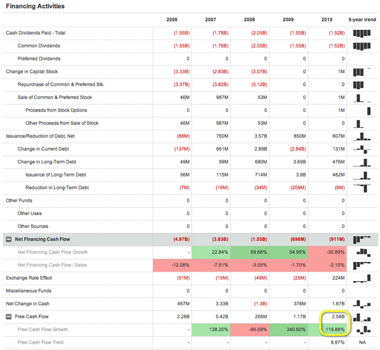380x350 pixels.
Task: Open the Repurchase of Common & Preferred Stk. trend chart
Action: tap(358, 85)
